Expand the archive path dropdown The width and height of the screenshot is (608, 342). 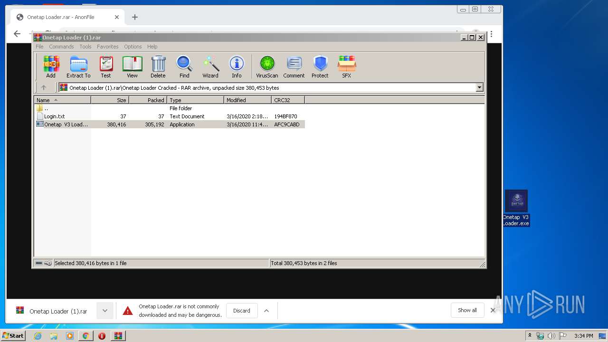coord(479,87)
